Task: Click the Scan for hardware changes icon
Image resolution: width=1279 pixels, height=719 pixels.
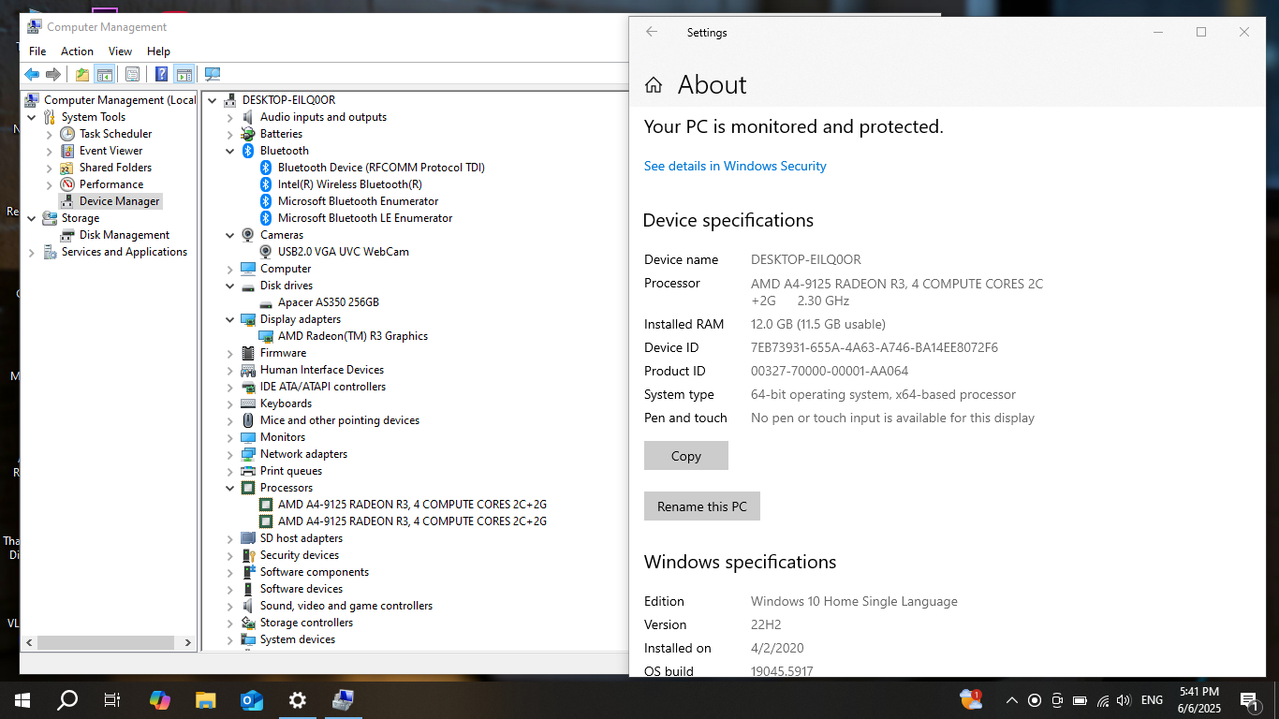Action: [x=213, y=75]
